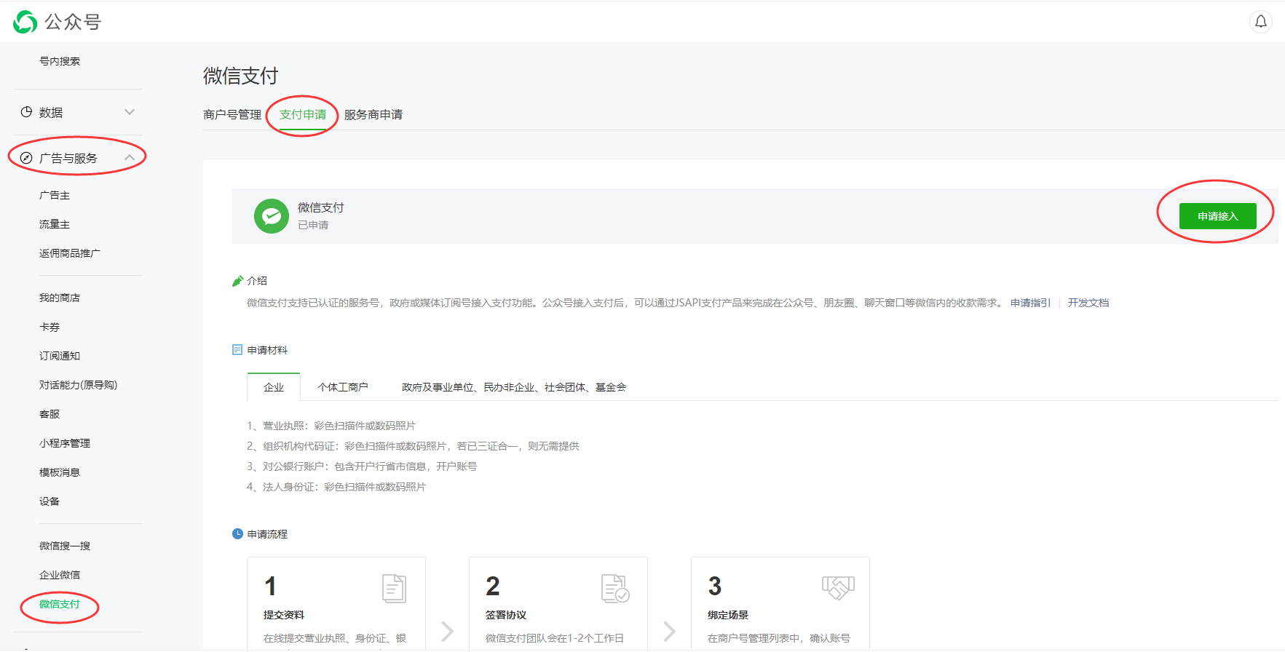Click the 申请材料 list icon
1285x652 pixels.
[237, 350]
